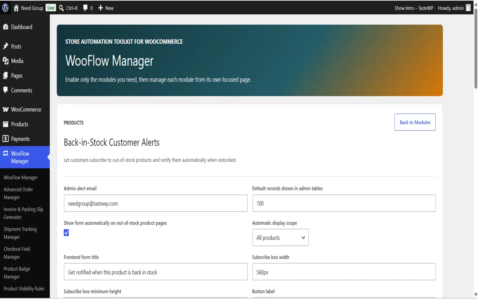Click the 'Button label' field label
The height and width of the screenshot is (299, 478).
263,291
